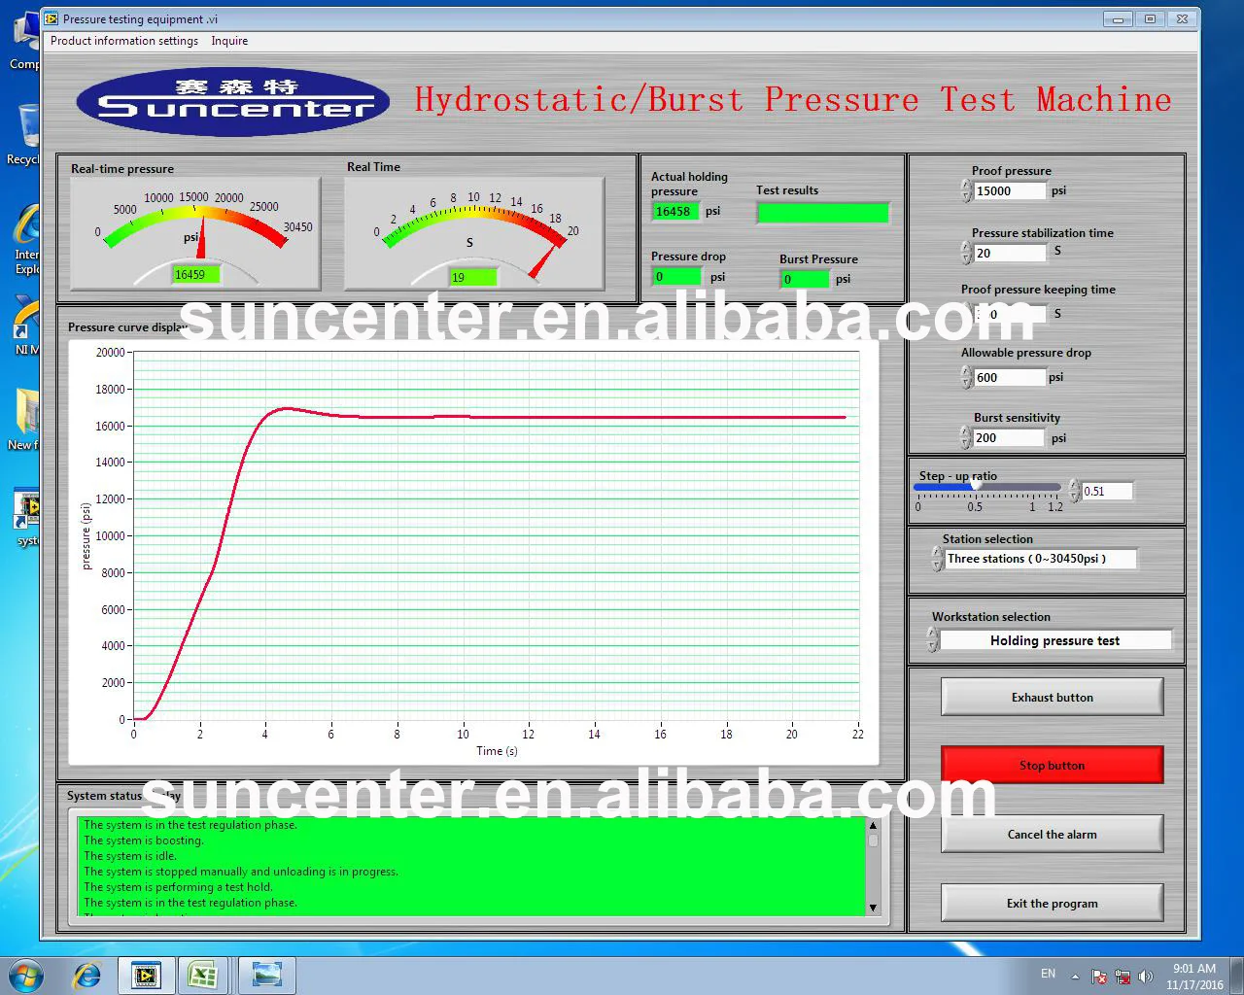Show hidden system tray icons

coord(1075,977)
